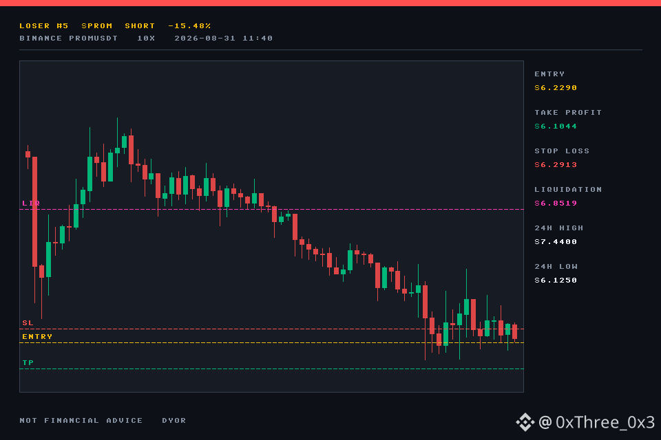Click the 'SHORT' position label

point(140,26)
